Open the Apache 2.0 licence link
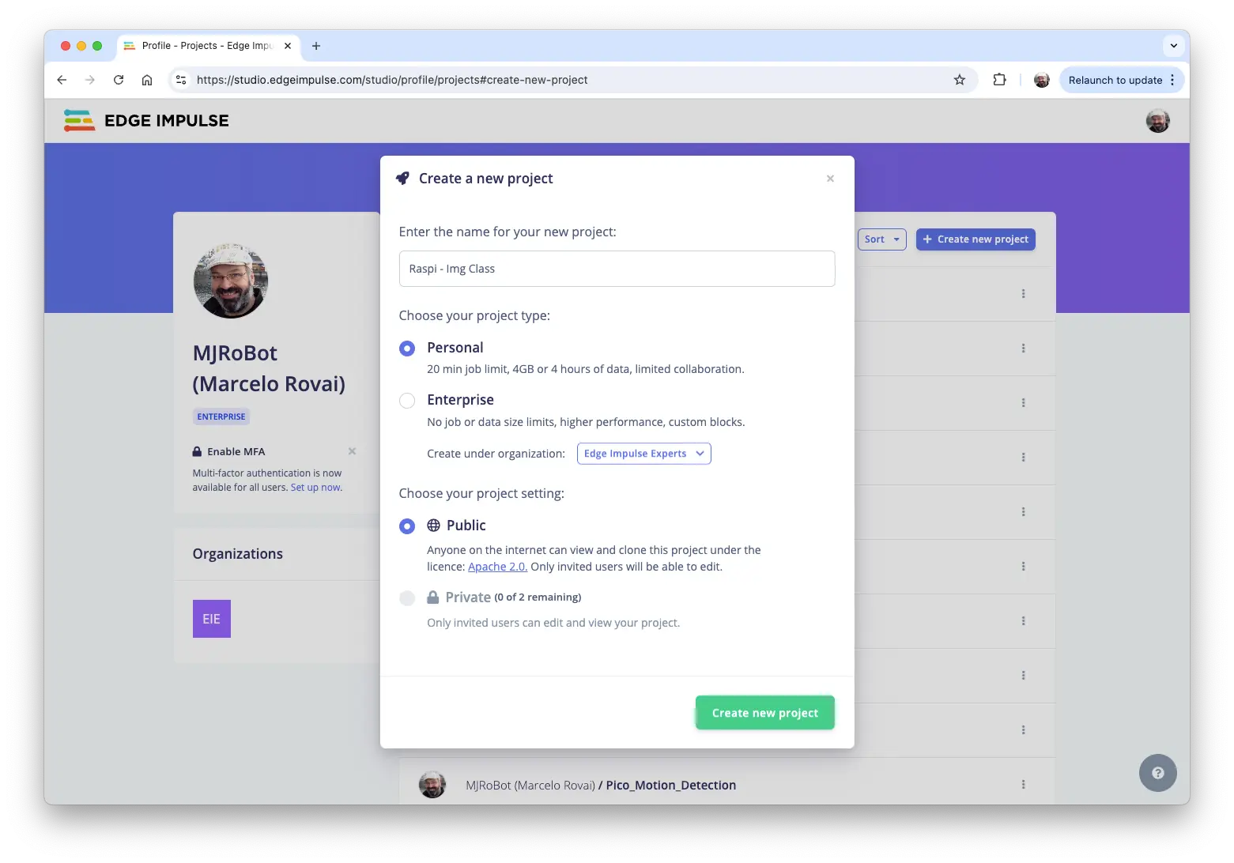Viewport: 1234px width, 863px height. 497,567
